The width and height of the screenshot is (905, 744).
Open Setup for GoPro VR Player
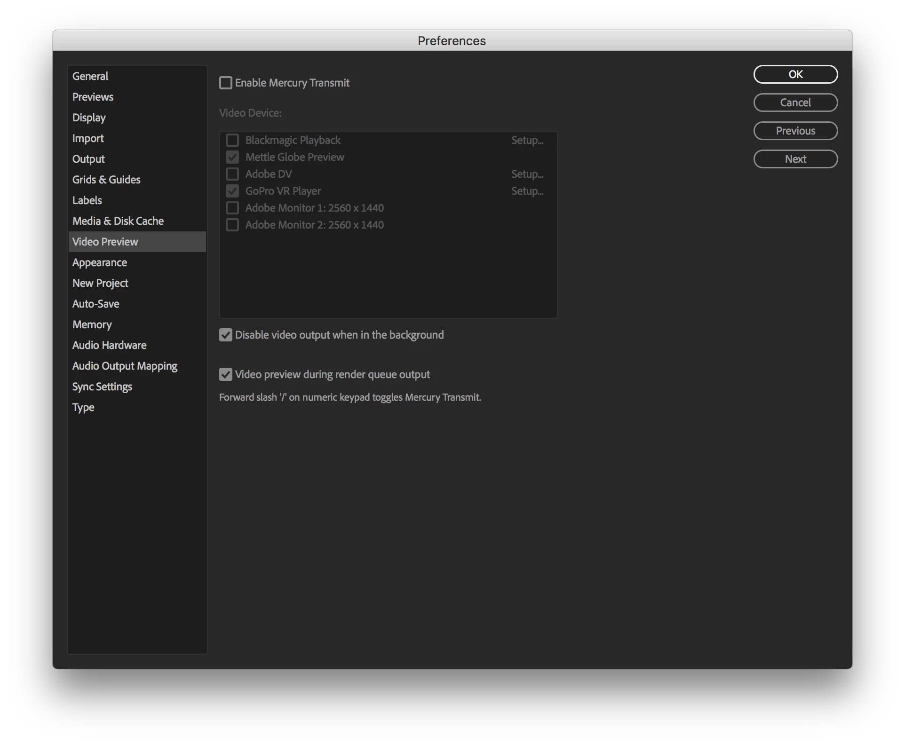coord(527,191)
